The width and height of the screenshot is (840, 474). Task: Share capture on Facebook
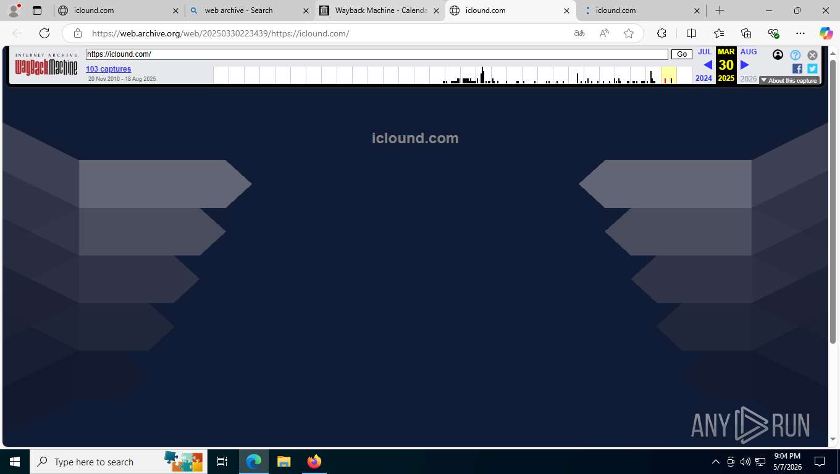[797, 69]
